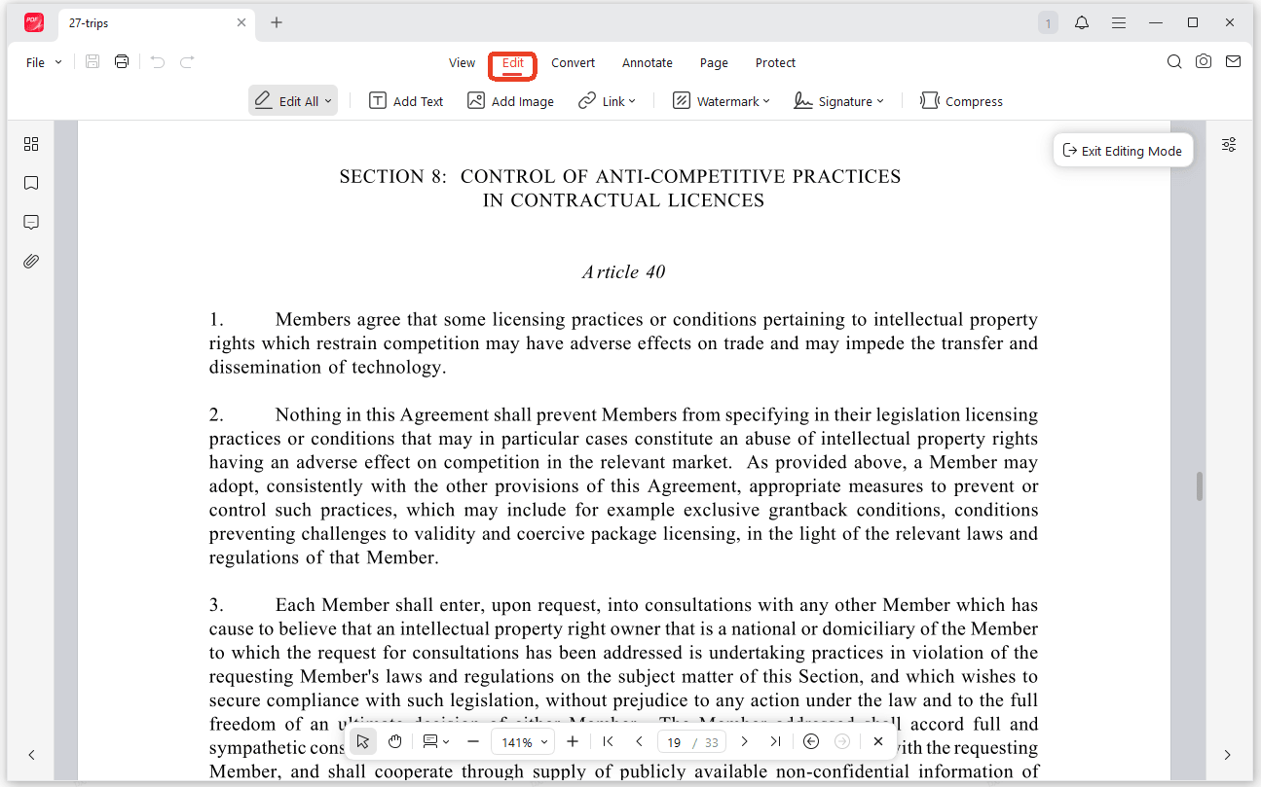Open the notifications bell icon

[x=1082, y=22]
